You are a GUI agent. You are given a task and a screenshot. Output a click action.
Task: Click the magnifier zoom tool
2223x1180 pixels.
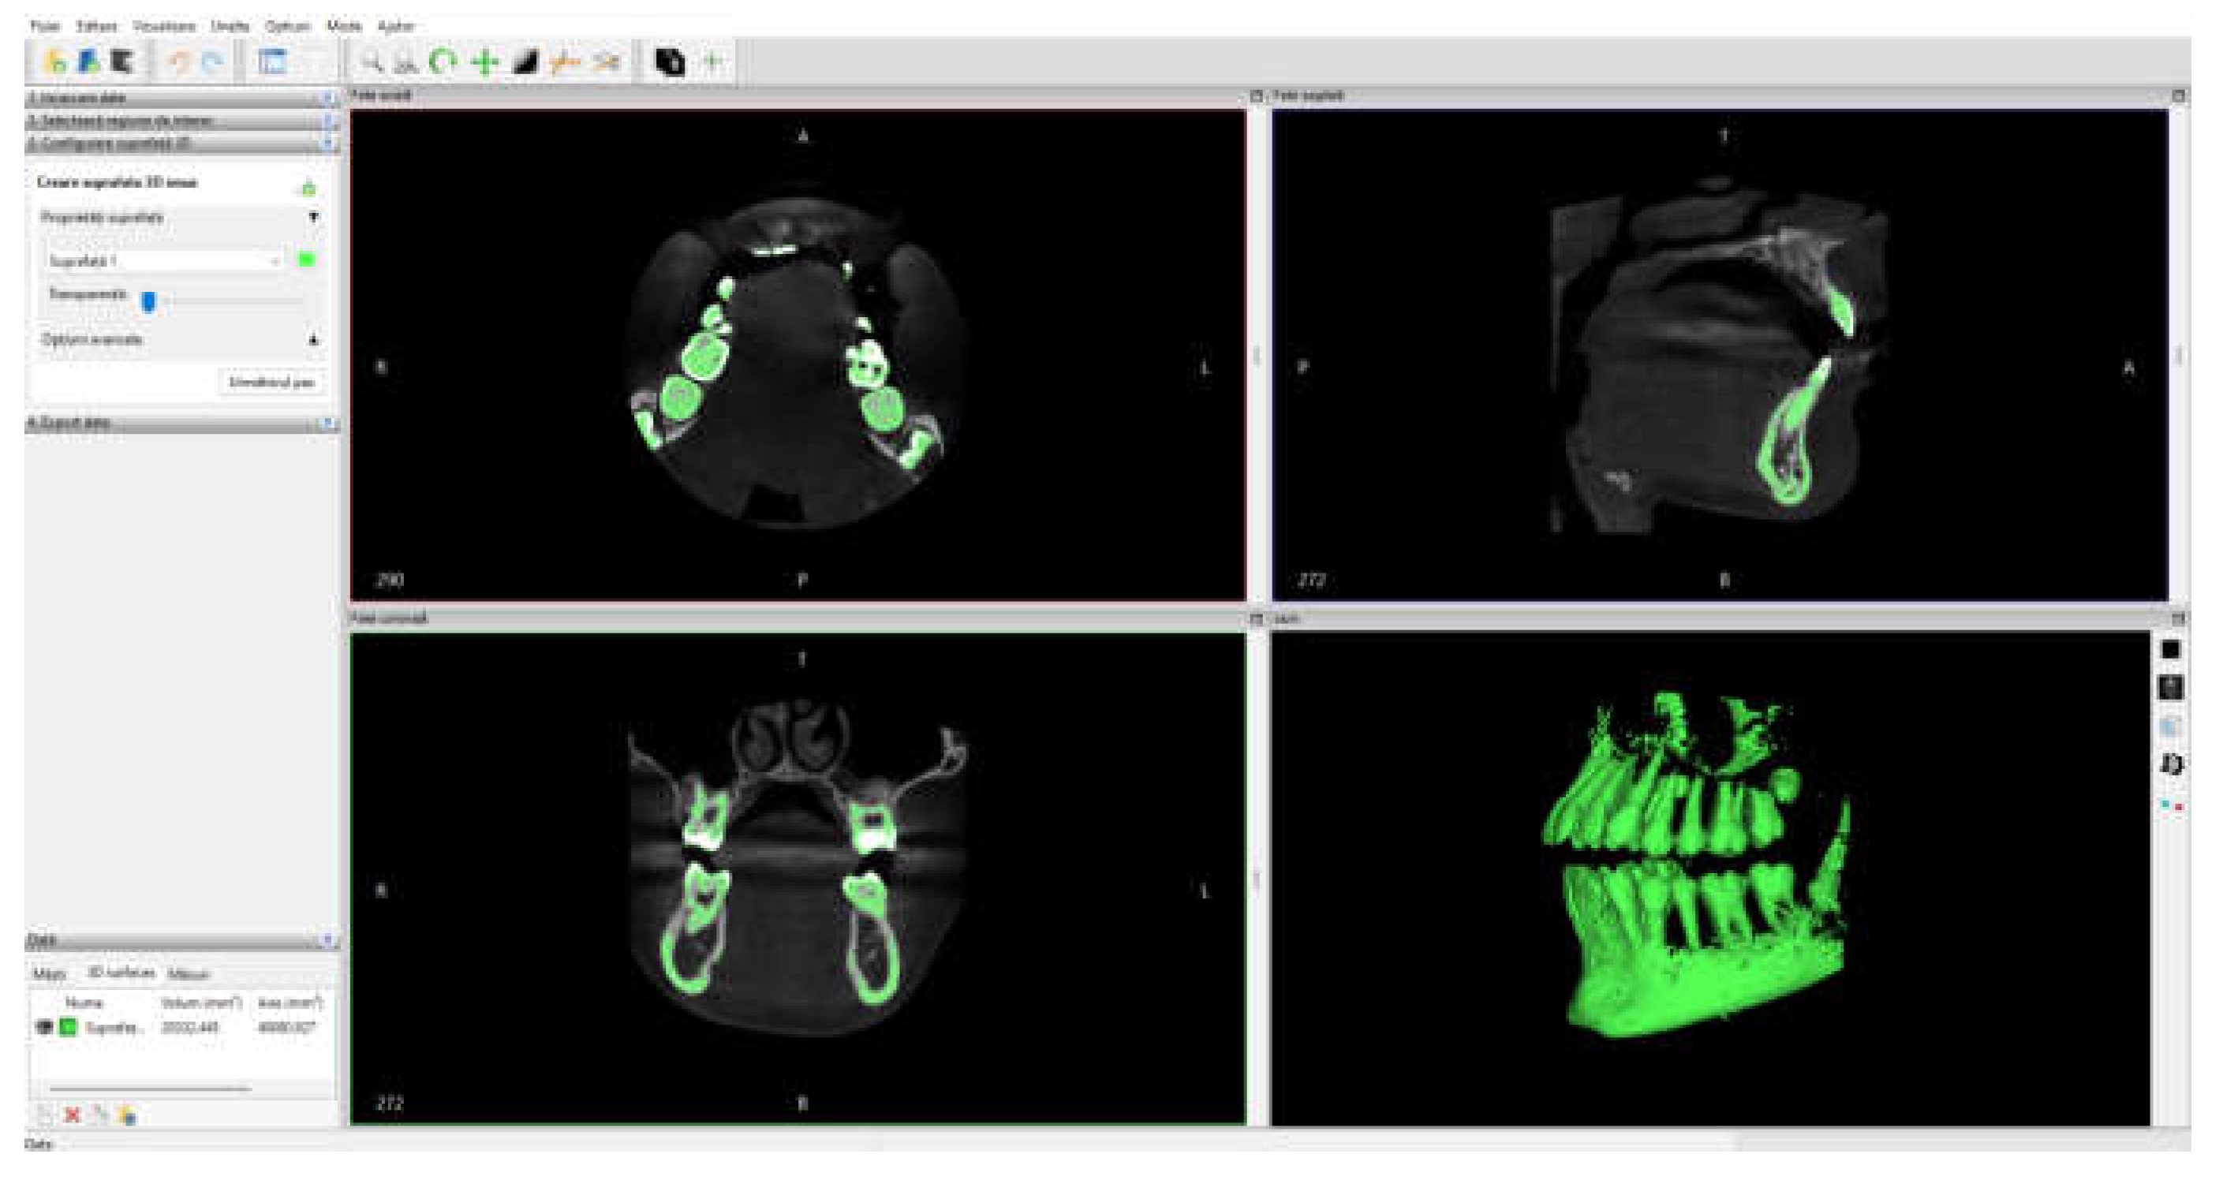(371, 62)
